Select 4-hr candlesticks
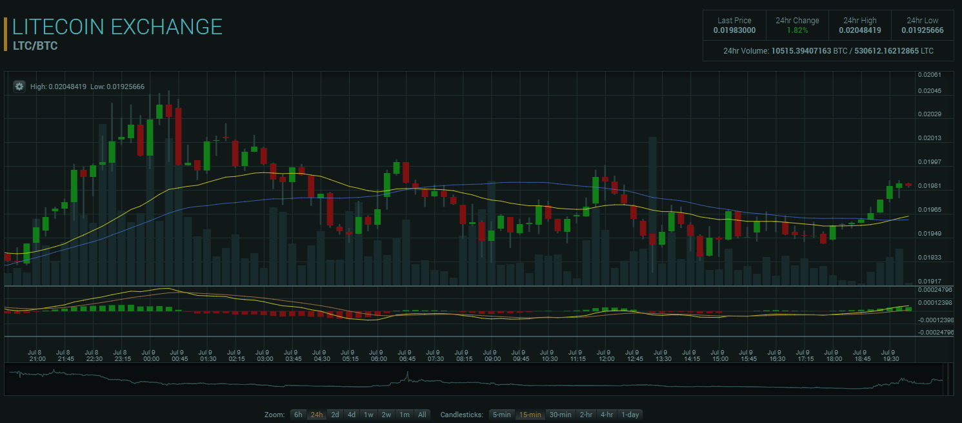 607,415
